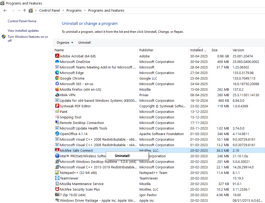The width and height of the screenshot is (265, 203).
Task: Click the Uninstall toolbar button
Action: (x=85, y=43)
